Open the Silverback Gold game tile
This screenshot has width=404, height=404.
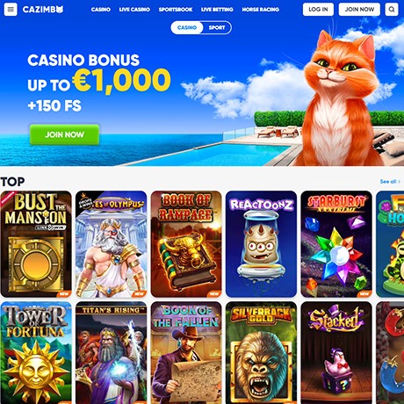[x=261, y=353]
